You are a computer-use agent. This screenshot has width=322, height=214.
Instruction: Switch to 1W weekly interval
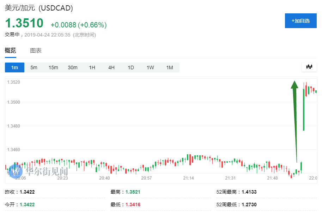point(150,67)
